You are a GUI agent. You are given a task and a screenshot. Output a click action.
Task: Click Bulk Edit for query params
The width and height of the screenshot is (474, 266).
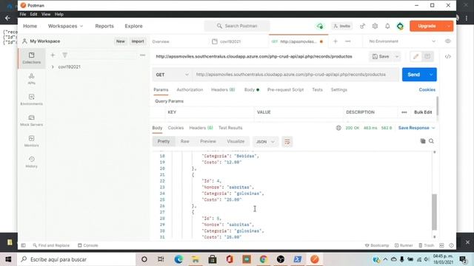(x=423, y=112)
